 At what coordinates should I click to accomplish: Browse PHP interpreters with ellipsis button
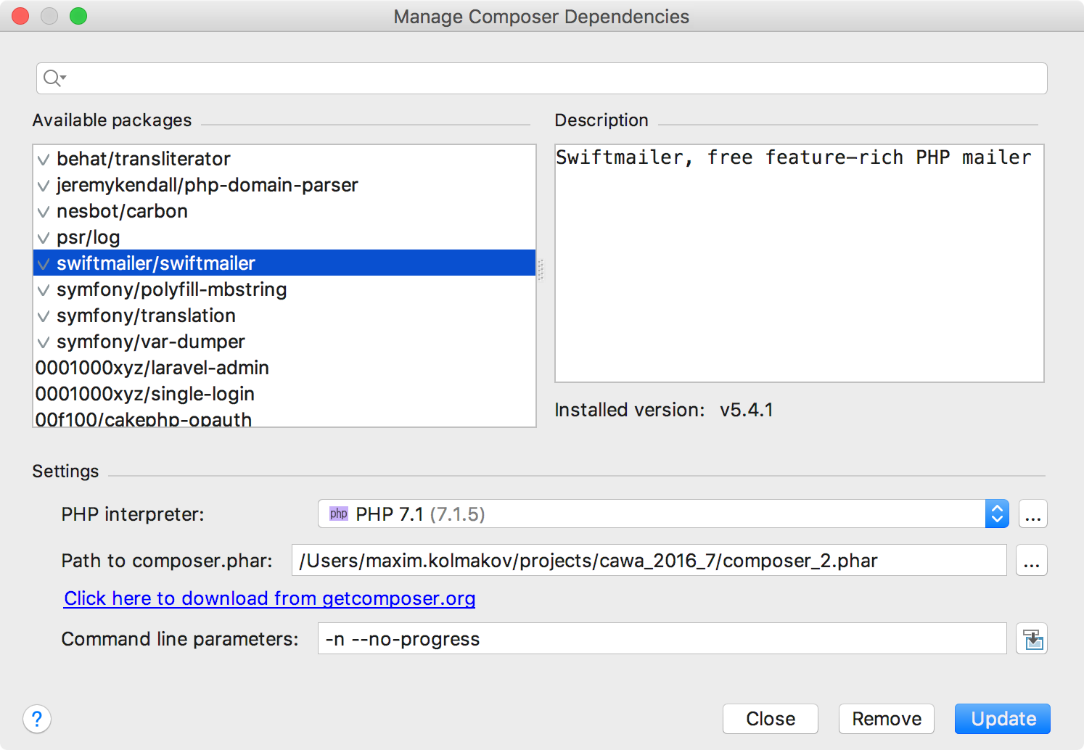[1032, 514]
